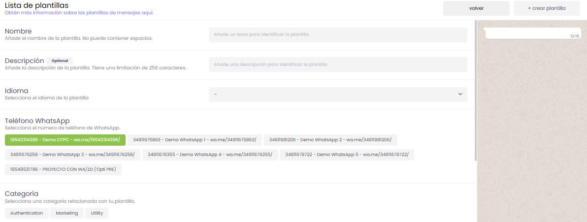
Task: Choose the Demo WhatsApp 1 phone number
Action: tap(195, 140)
